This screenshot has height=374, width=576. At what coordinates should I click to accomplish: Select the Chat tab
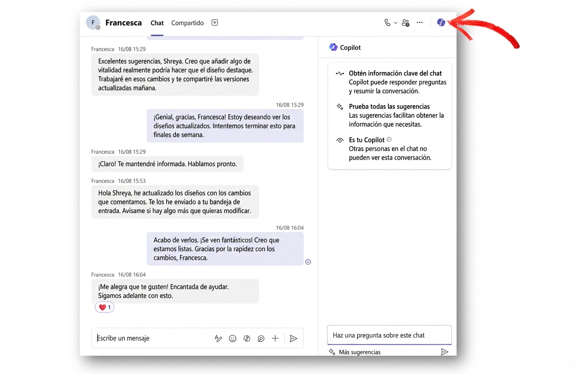click(x=157, y=22)
